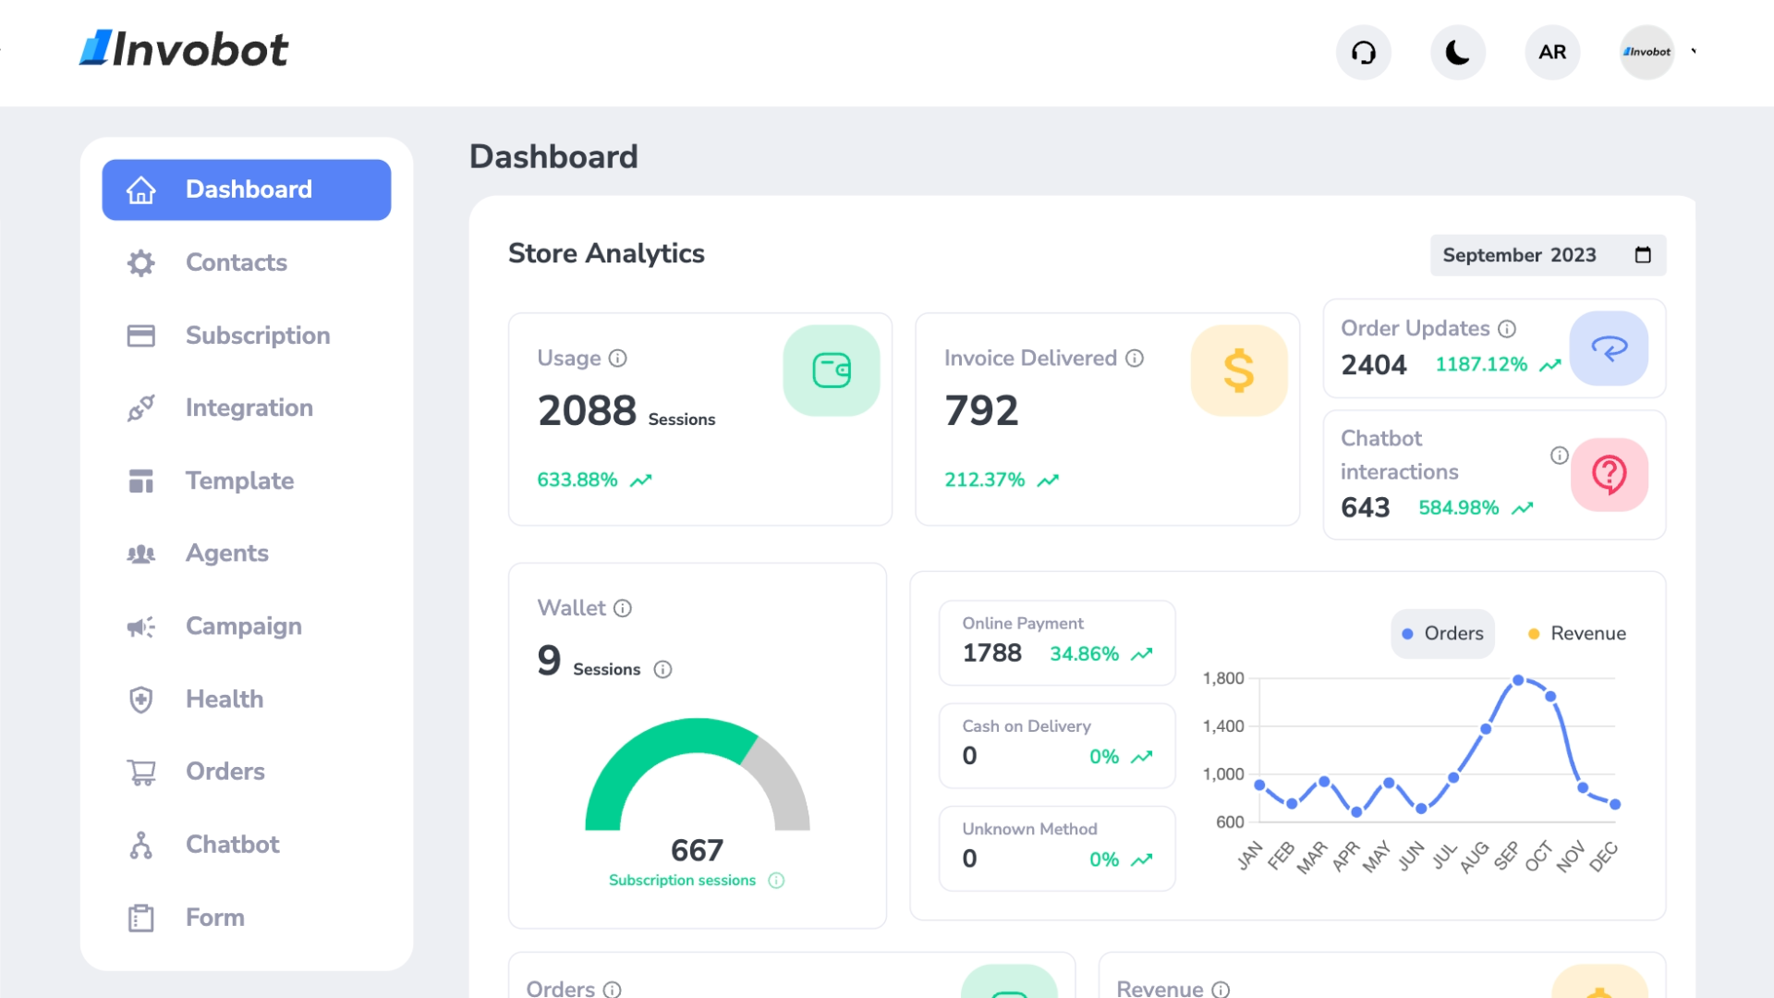The width and height of the screenshot is (1774, 998).
Task: Click the Chatbot interactions question-mark icon
Action: [x=1610, y=475]
